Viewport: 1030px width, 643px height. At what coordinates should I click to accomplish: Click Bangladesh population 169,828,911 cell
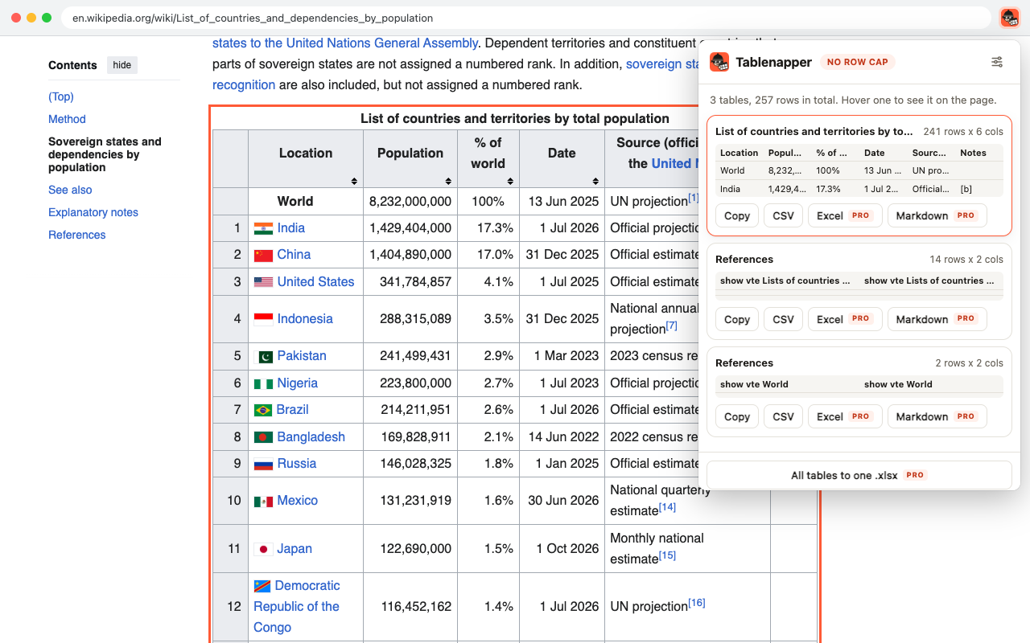click(x=410, y=437)
